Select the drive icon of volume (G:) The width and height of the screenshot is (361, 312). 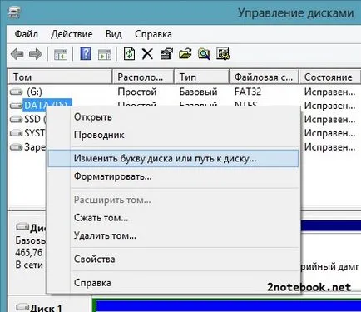(16, 92)
